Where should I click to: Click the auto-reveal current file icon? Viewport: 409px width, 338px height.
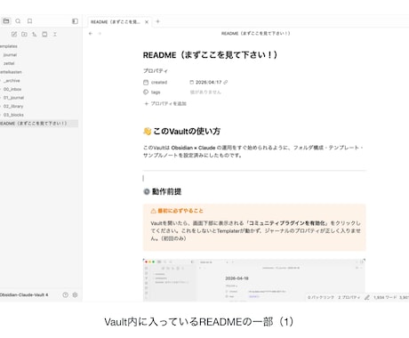pyautogui.click(x=44, y=35)
